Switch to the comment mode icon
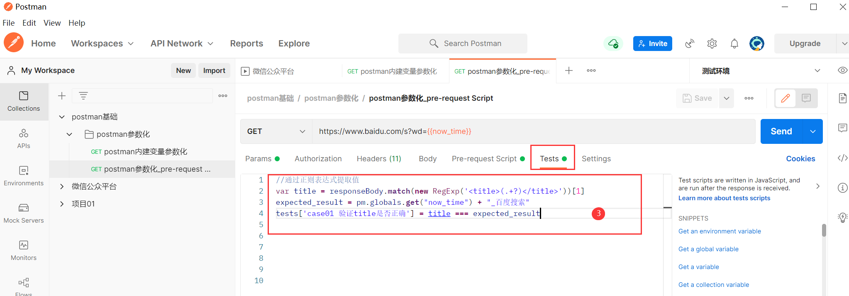Screen dimensions: 849x296 pos(806,98)
